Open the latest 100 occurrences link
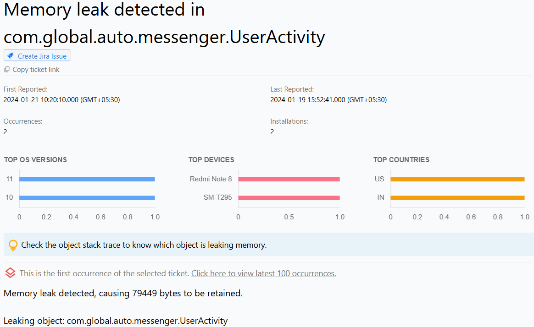Image resolution: width=534 pixels, height=327 pixels. (263, 273)
